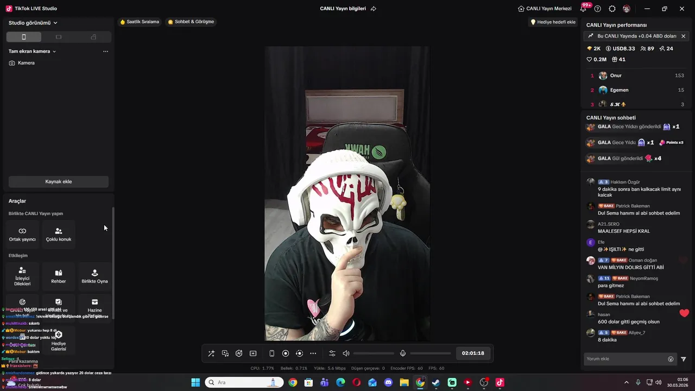This screenshot has width=695, height=391.
Task: Click the gift count 41 stat
Action: point(618,60)
